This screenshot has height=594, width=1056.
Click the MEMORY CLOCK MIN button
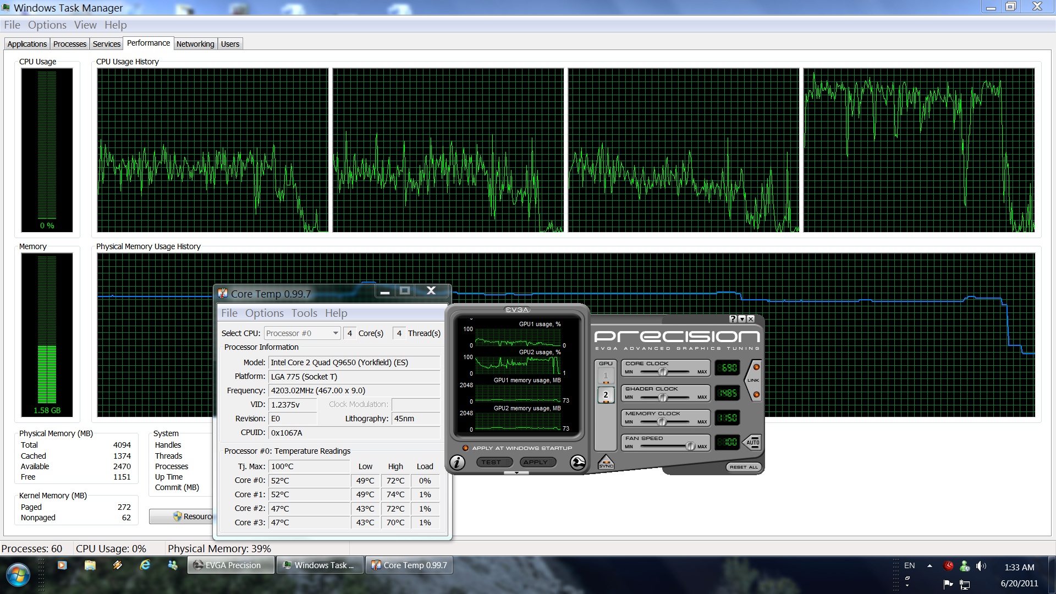pyautogui.click(x=626, y=421)
